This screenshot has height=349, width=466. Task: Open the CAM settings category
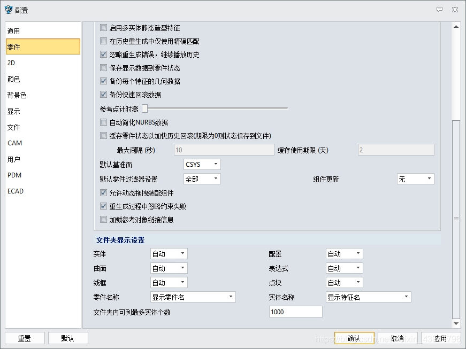tap(43, 143)
